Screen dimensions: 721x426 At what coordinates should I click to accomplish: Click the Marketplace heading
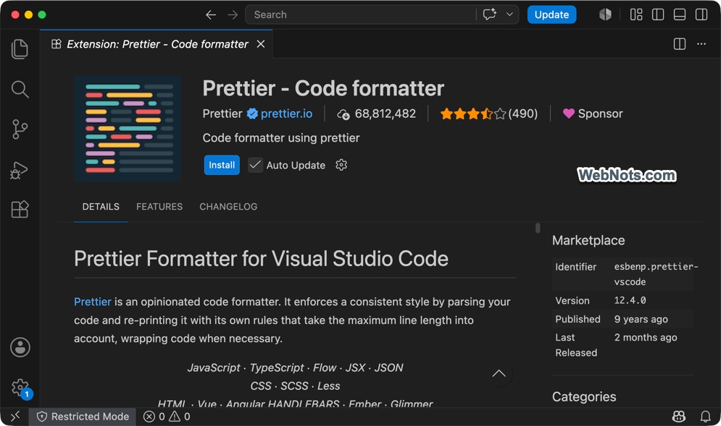(x=588, y=241)
